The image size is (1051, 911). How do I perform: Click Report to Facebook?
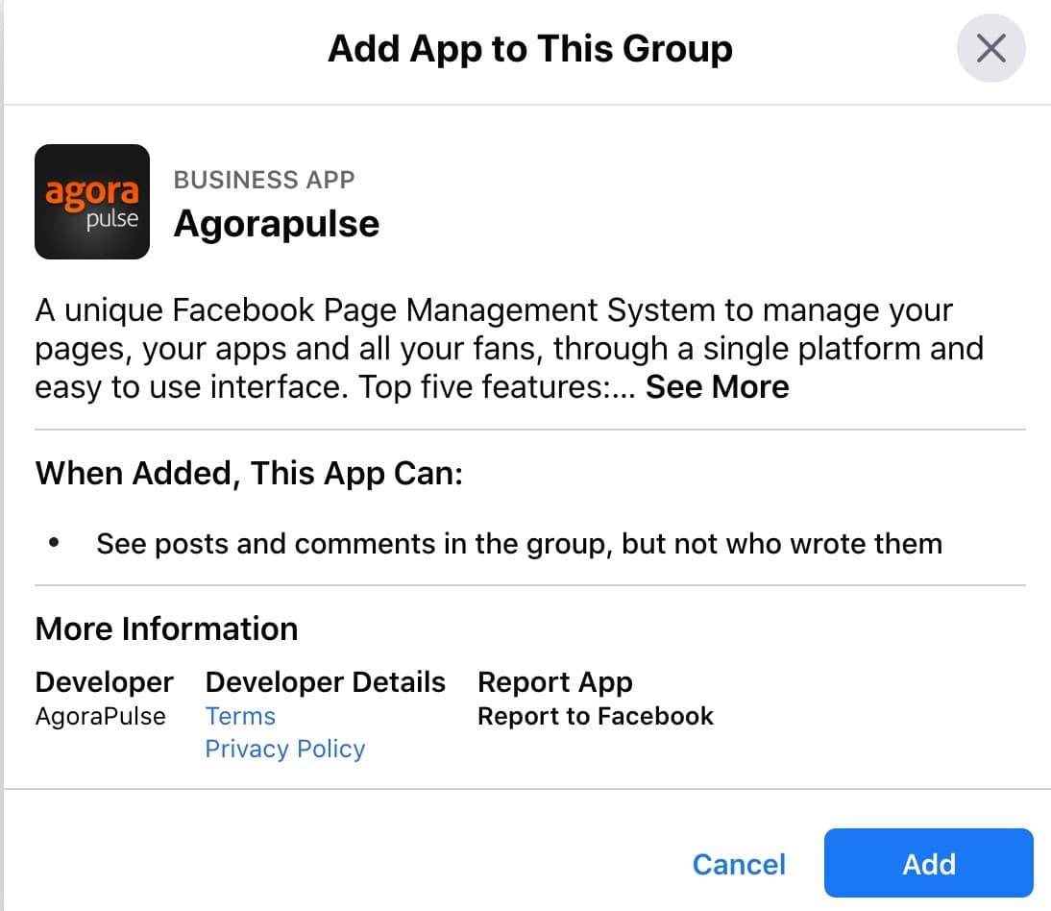(x=595, y=717)
